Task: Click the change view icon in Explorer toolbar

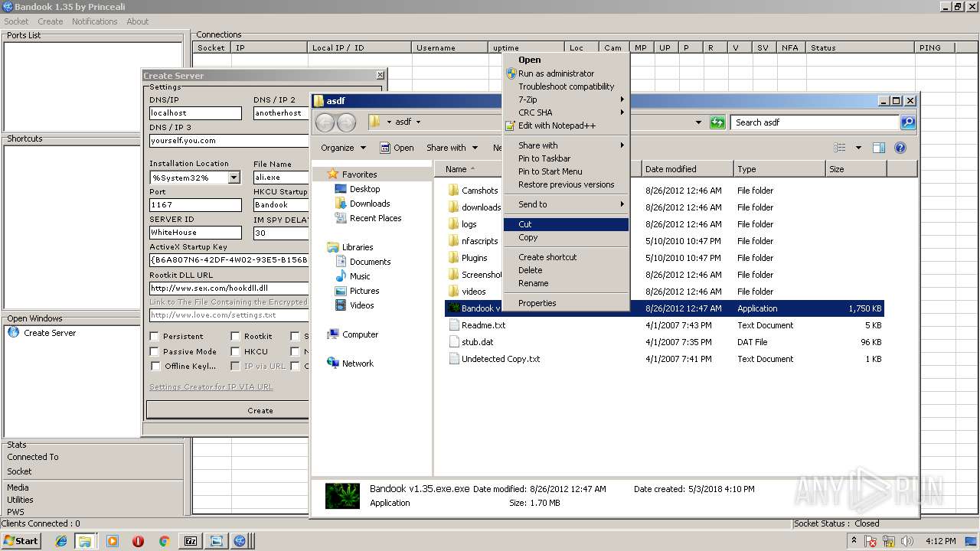Action: click(x=840, y=148)
